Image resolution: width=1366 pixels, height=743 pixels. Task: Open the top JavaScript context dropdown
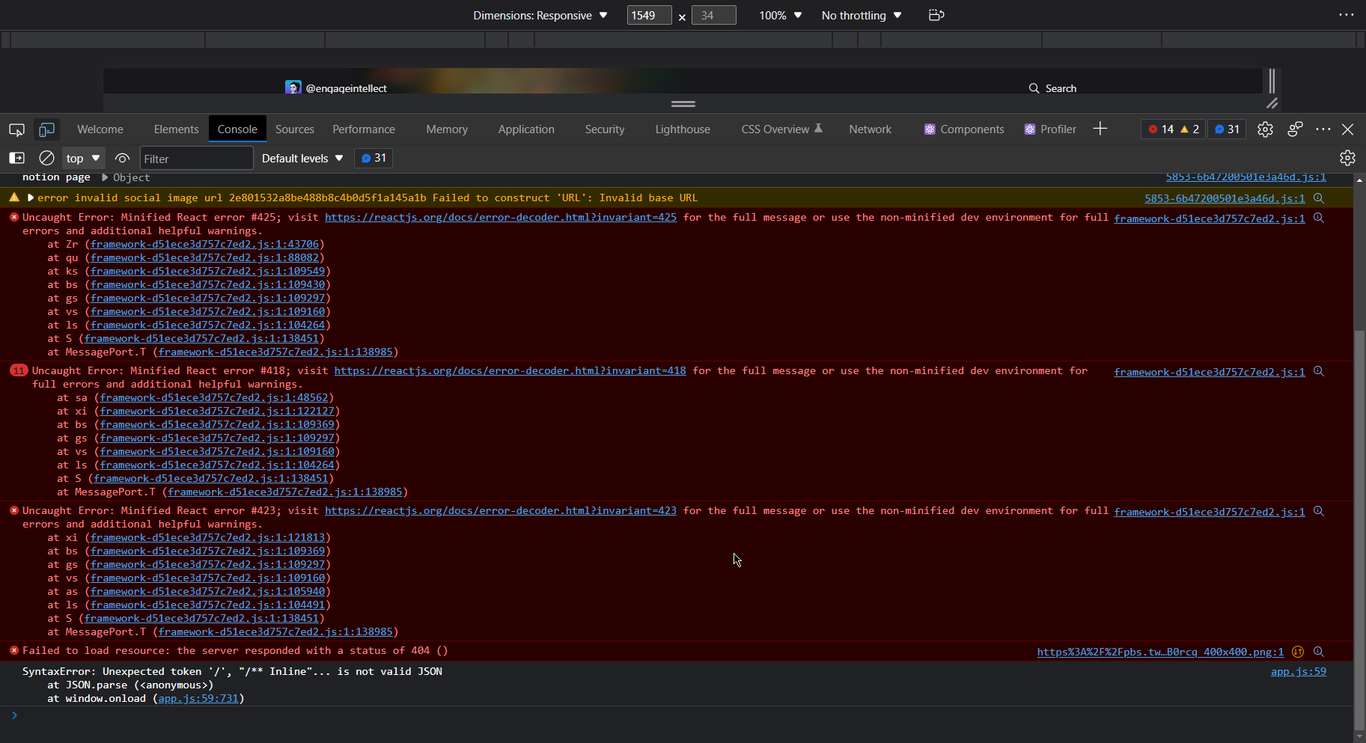[82, 158]
